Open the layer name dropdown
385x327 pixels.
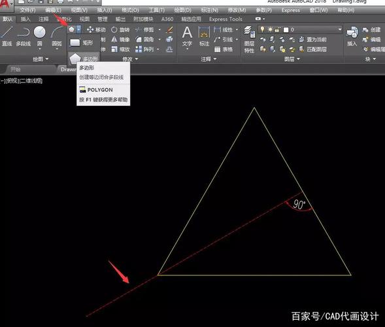coord(340,29)
